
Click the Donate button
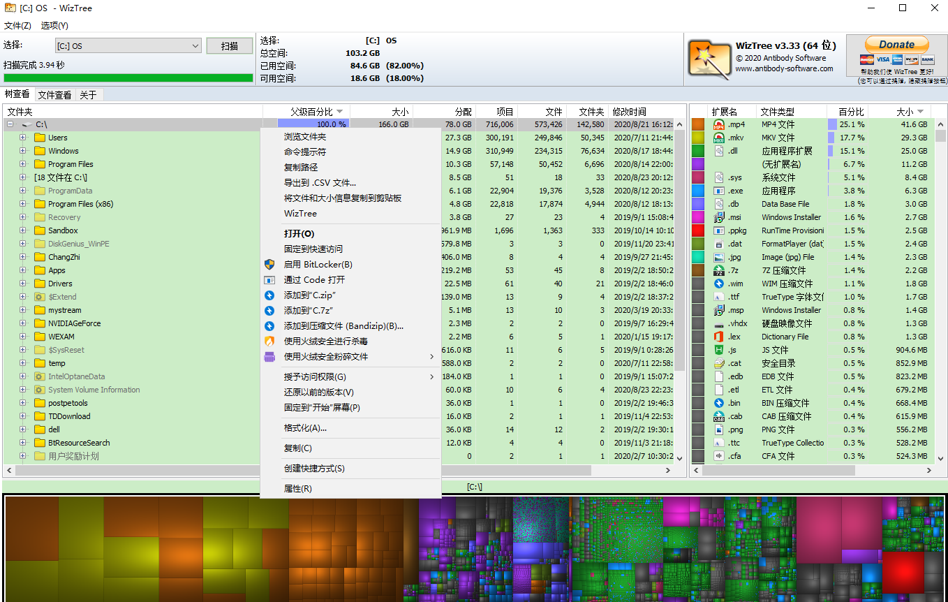click(896, 45)
